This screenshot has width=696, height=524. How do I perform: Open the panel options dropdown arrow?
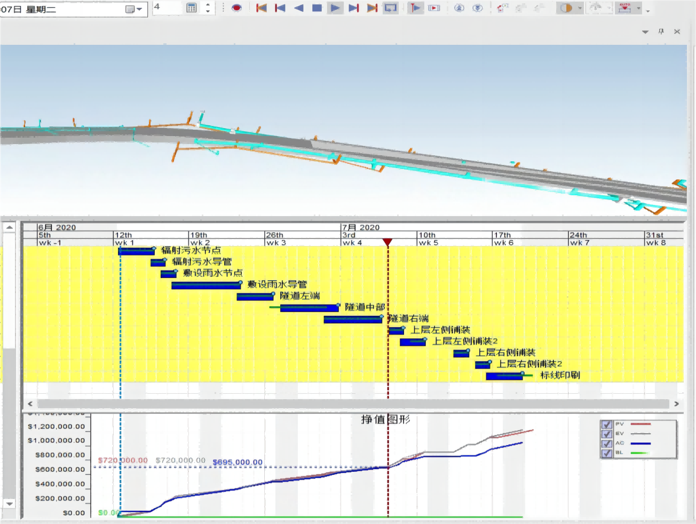tap(645, 32)
